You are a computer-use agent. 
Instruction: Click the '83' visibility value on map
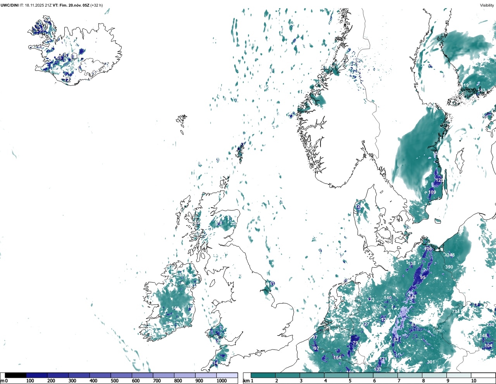396,339
